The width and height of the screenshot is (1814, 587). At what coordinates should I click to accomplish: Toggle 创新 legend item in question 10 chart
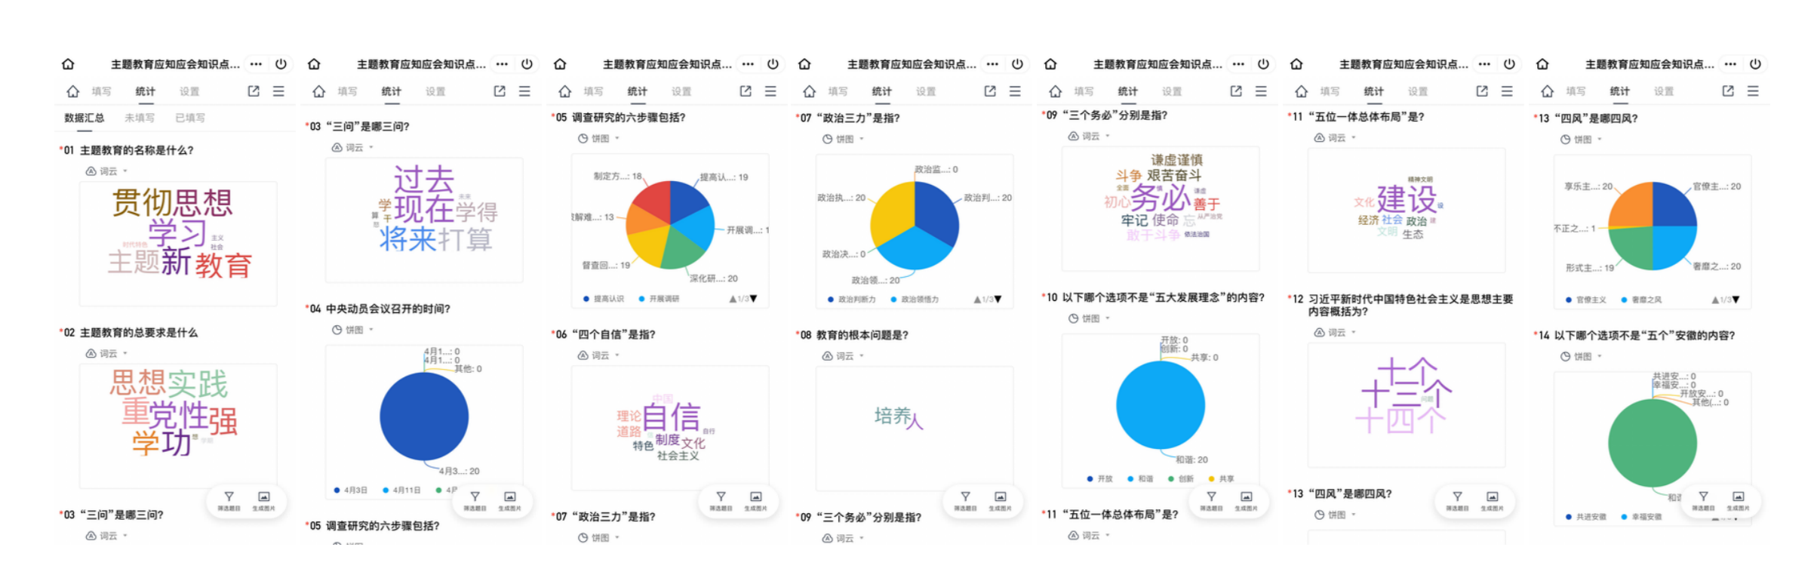point(1181,479)
